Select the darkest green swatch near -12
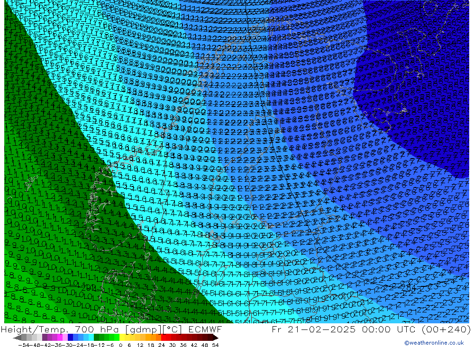Screen dimensions: 474x347 coord(96,338)
